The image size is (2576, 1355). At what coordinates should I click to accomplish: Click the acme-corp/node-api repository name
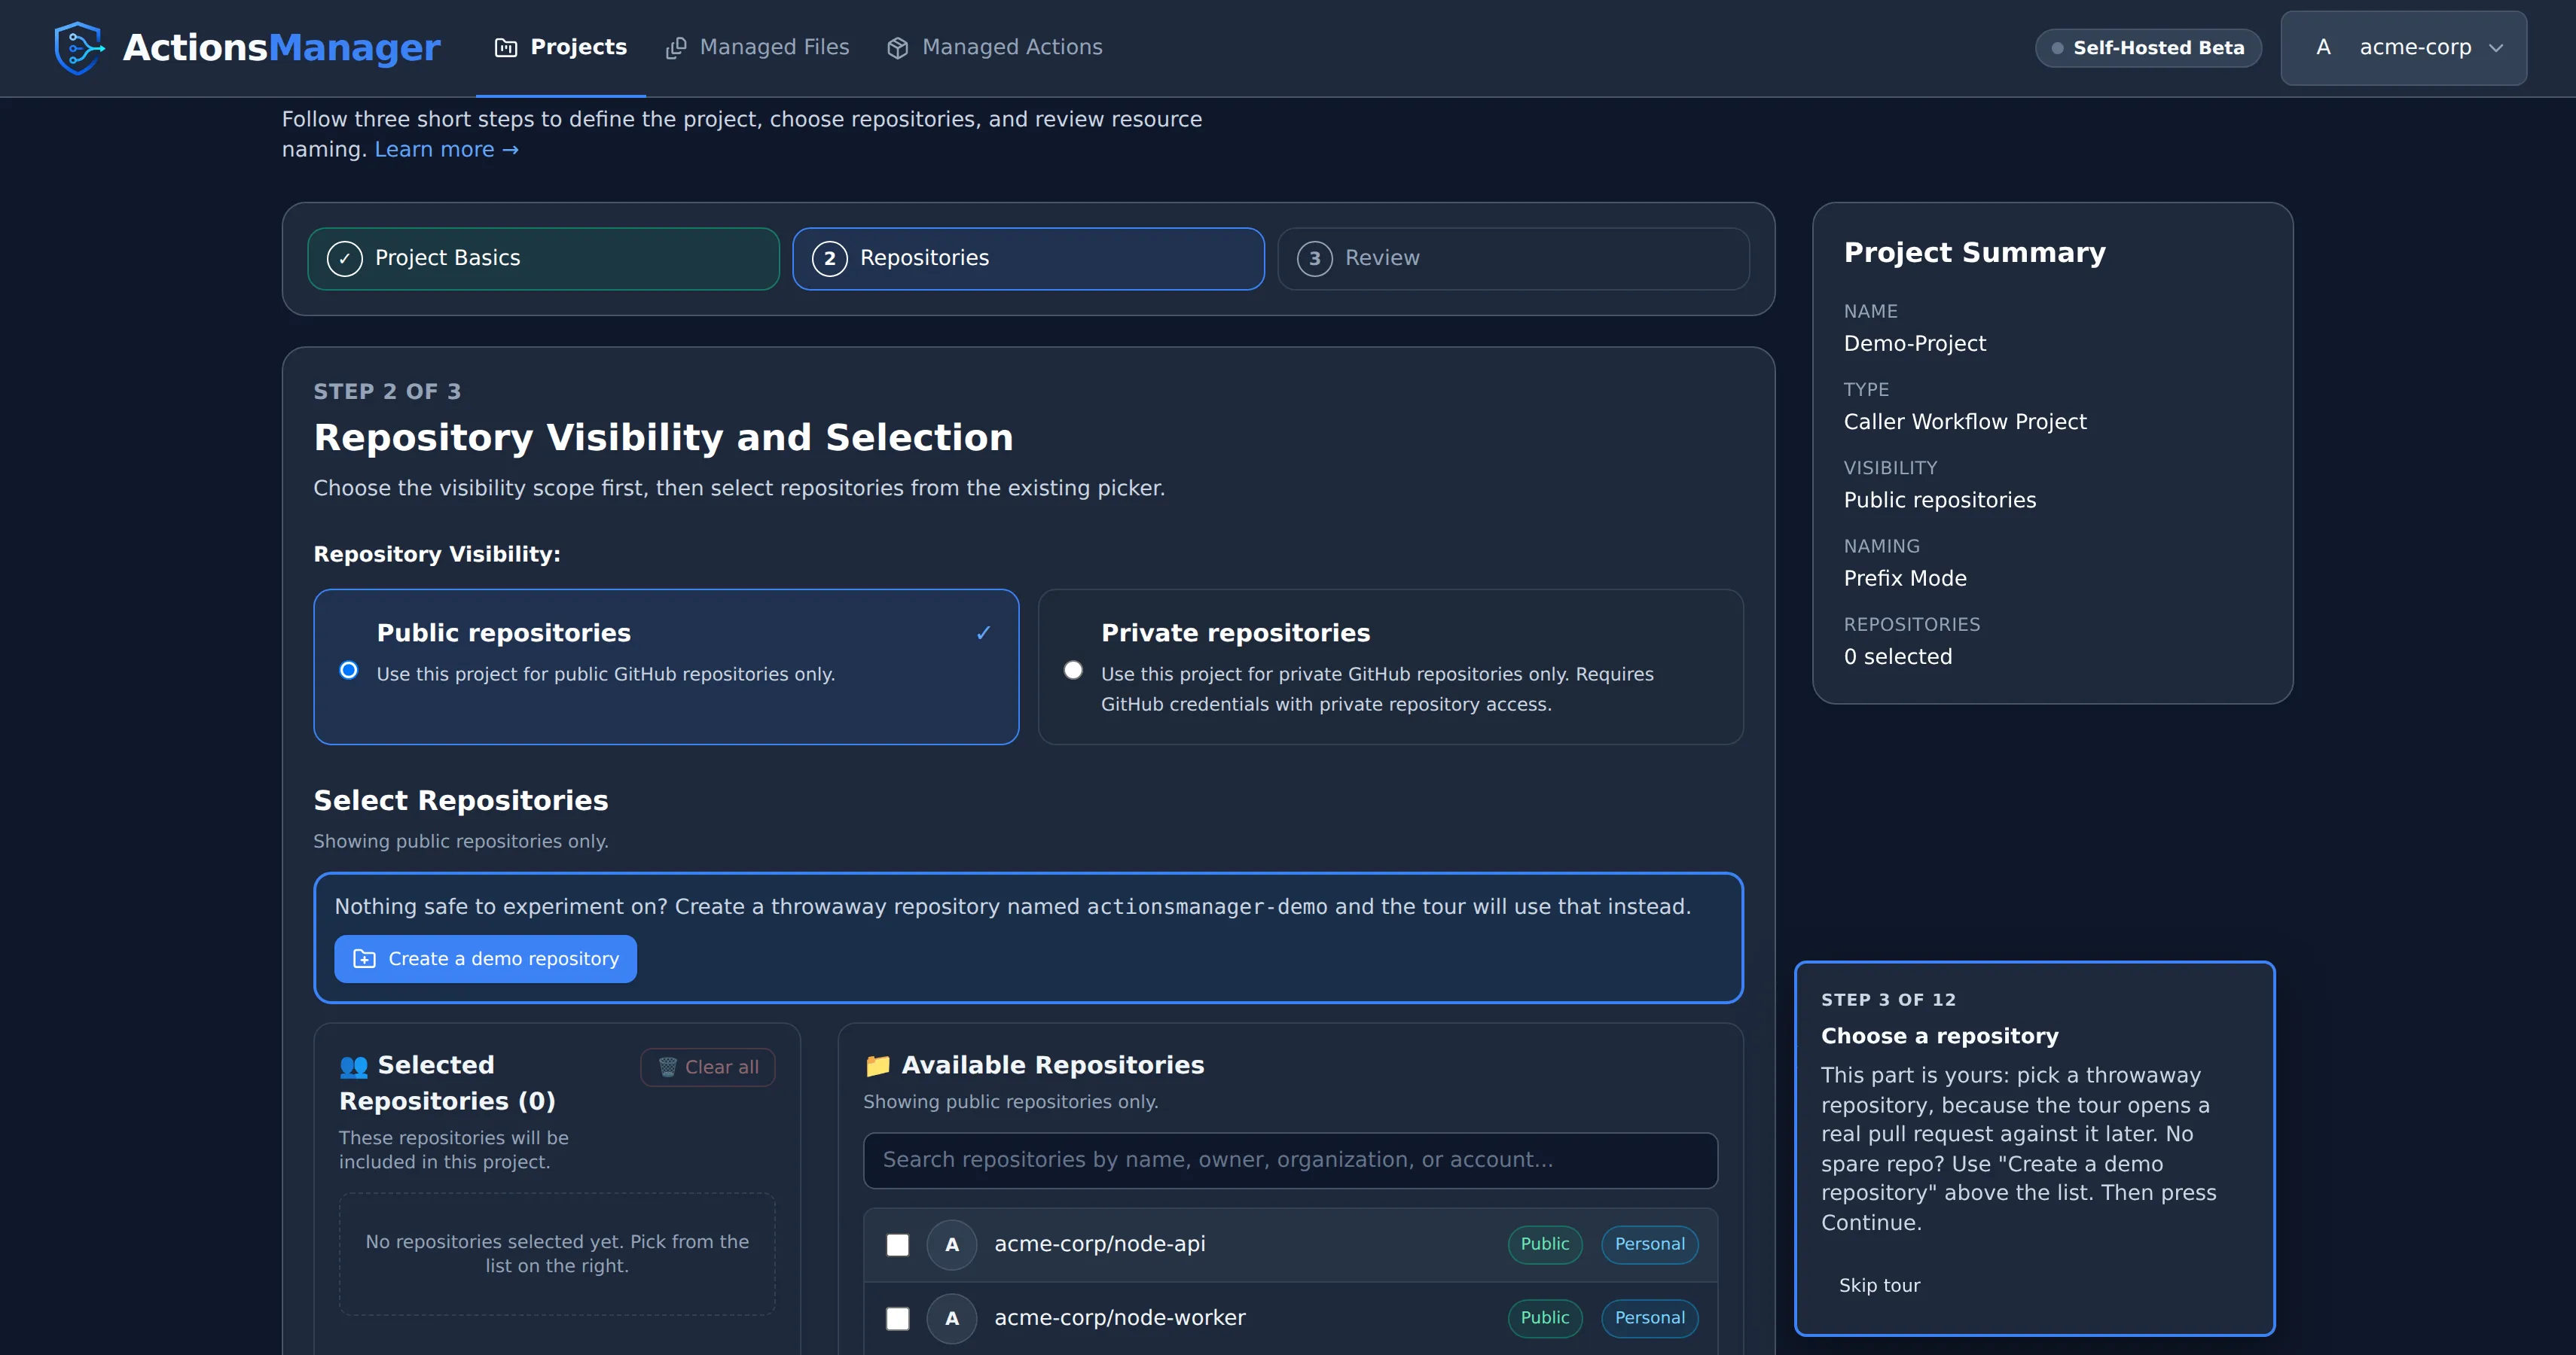pos(1099,1245)
